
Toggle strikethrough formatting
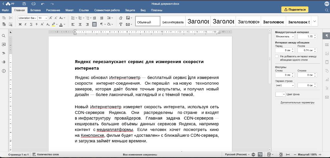(x=37, y=24)
